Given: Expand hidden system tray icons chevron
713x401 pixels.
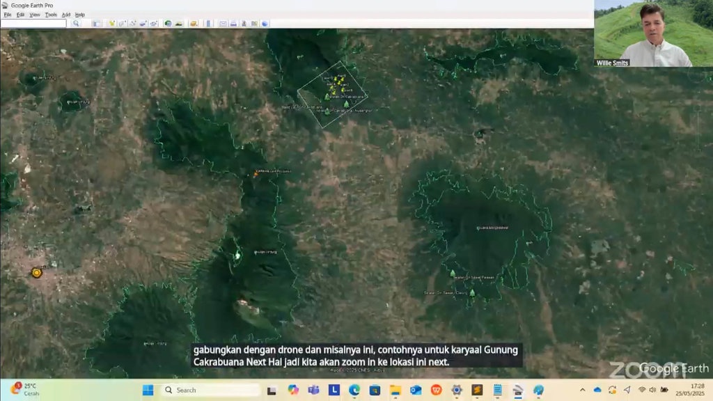Looking at the screenshot, I should 583,390.
